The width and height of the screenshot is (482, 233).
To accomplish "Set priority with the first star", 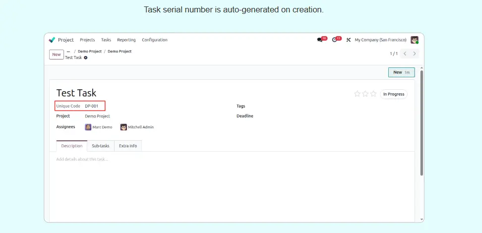I will 357,94.
